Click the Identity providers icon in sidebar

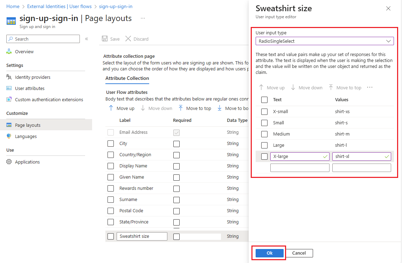[9, 77]
